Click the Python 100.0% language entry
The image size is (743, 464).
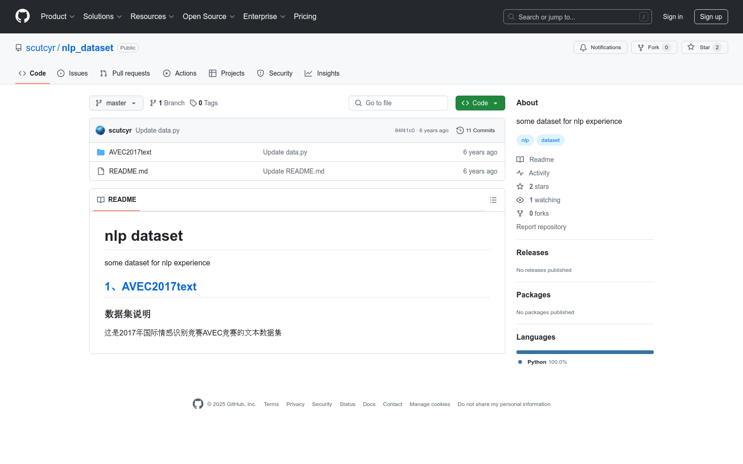click(542, 362)
